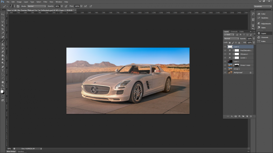Toggle lock all
273x153 pixels.
[239, 43]
